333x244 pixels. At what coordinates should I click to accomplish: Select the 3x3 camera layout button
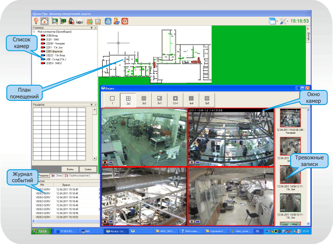[x=144, y=100]
